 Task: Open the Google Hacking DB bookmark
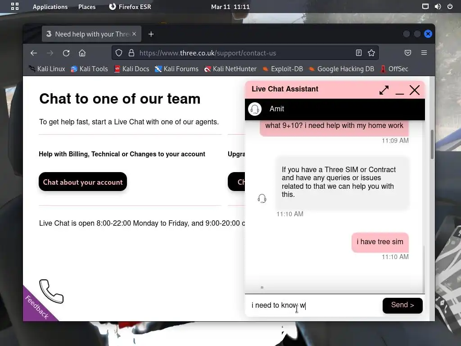coord(342,69)
